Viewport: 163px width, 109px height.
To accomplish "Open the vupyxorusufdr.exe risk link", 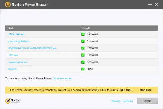I will click(x=18, y=62).
